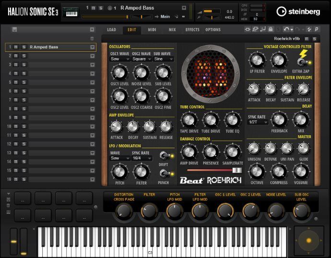
Task: Open the delay SYNC RATE 1/2T dropdown
Action: 258,122
